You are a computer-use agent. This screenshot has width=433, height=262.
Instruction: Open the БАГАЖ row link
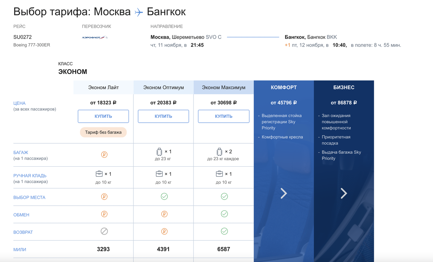pos(21,153)
